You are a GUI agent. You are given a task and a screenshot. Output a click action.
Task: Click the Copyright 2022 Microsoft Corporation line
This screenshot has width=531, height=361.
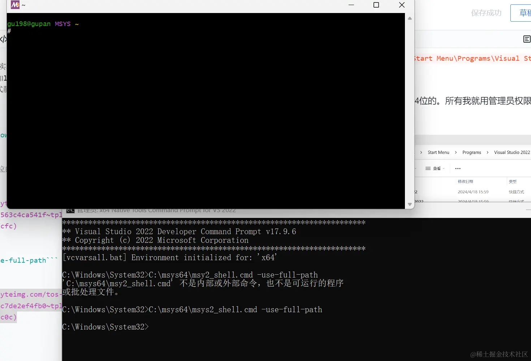[x=155, y=240]
